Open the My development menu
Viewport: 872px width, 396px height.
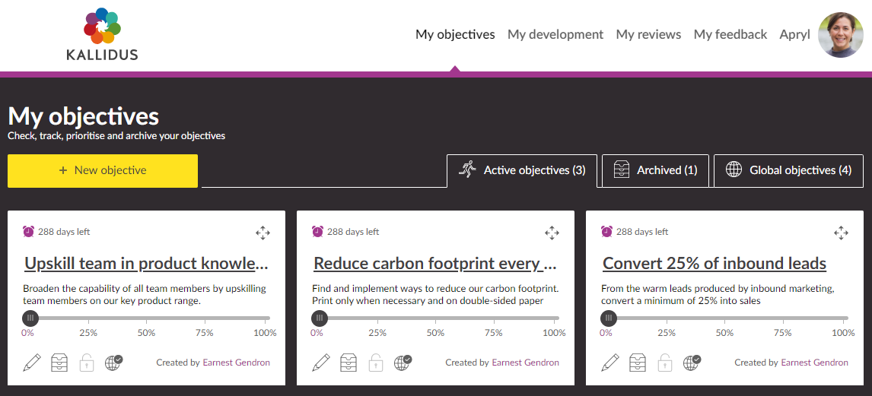click(x=555, y=34)
